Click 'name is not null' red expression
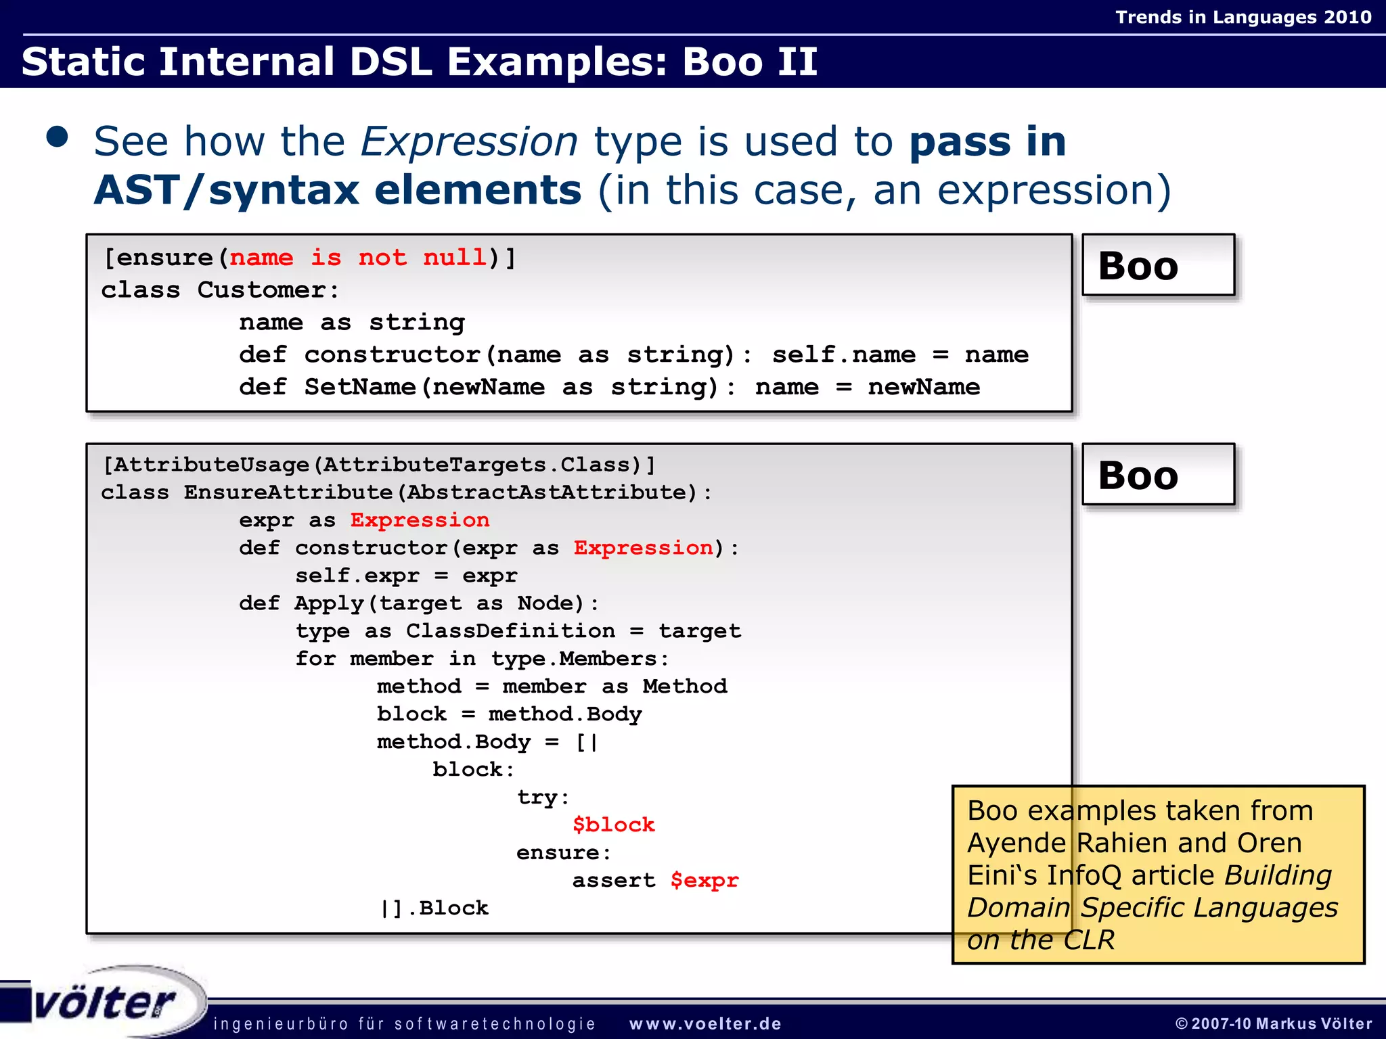Viewport: 1386px width, 1039px height. [357, 258]
